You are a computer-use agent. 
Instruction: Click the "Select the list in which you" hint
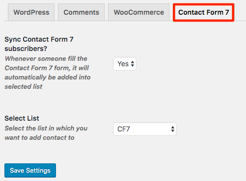coord(46,128)
